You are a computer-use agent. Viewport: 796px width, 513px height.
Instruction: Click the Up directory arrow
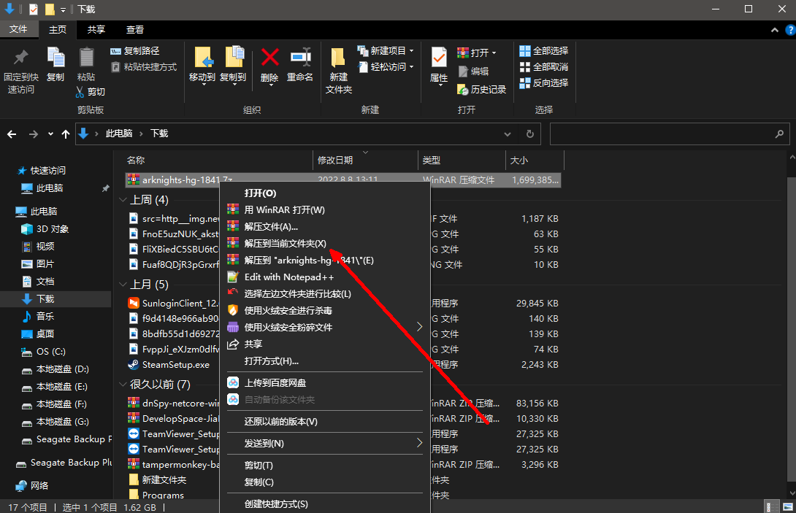pyautogui.click(x=66, y=134)
